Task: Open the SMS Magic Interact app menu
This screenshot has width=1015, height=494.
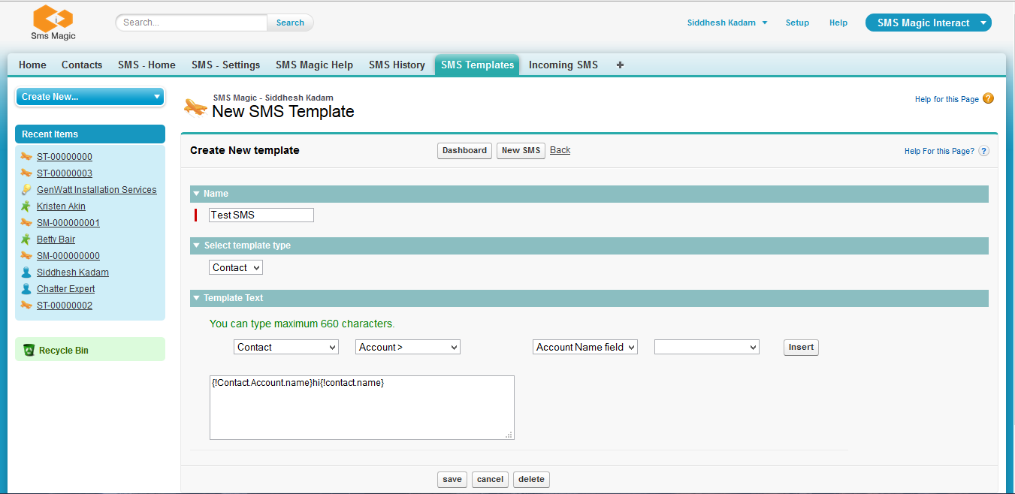Action: (x=929, y=23)
